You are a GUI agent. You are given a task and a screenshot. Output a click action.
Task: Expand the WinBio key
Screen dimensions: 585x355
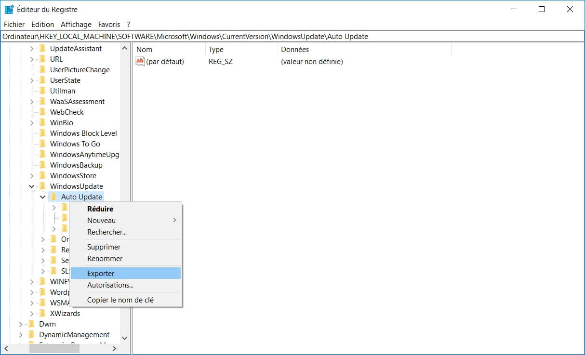[x=32, y=122]
